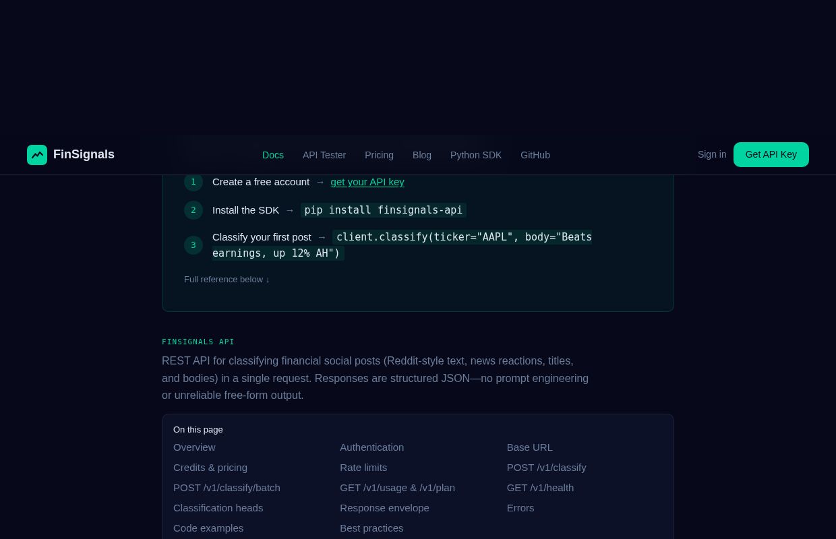
Task: Click 'Create a free account' step text
Action: coord(261,182)
